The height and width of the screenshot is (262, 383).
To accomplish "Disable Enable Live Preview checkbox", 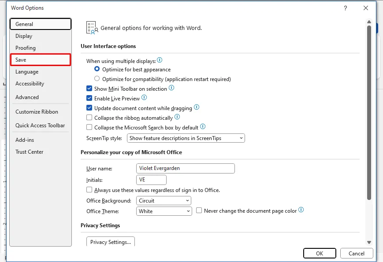I will click(89, 98).
